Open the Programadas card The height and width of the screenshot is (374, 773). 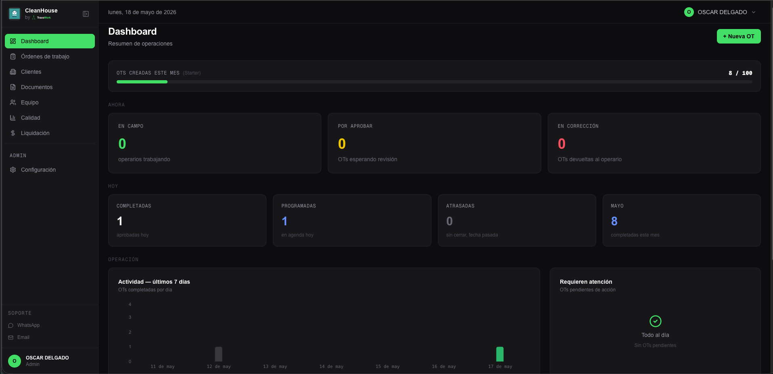point(352,220)
